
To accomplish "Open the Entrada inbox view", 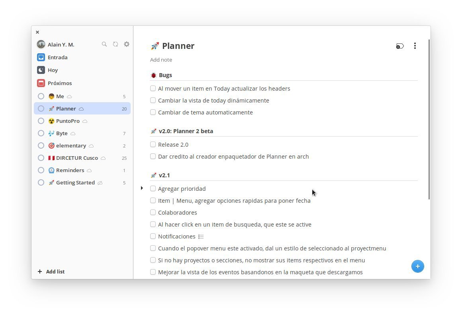I will [82, 57].
